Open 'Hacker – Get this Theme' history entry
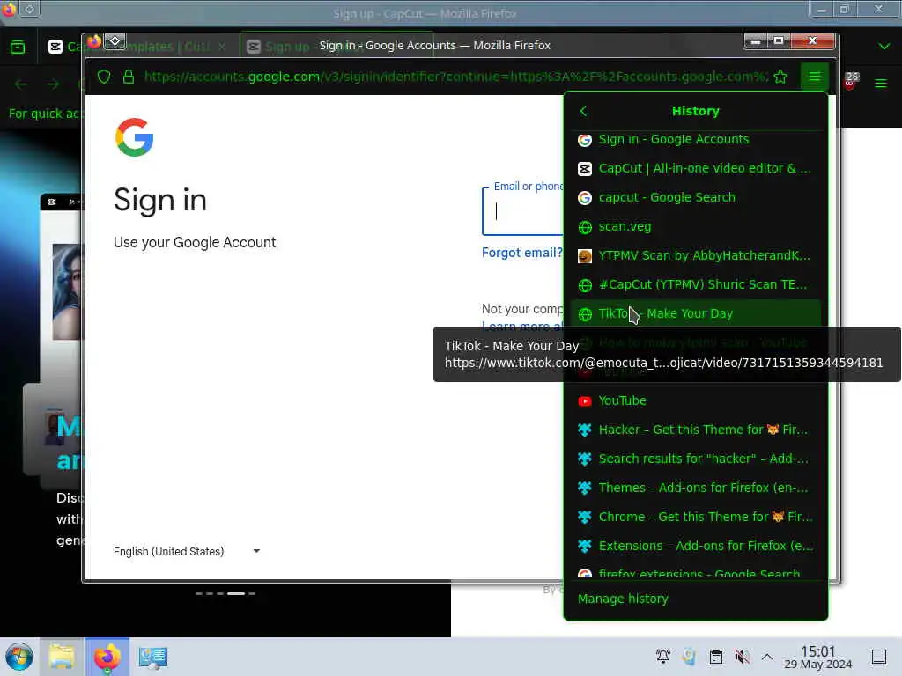 point(696,430)
